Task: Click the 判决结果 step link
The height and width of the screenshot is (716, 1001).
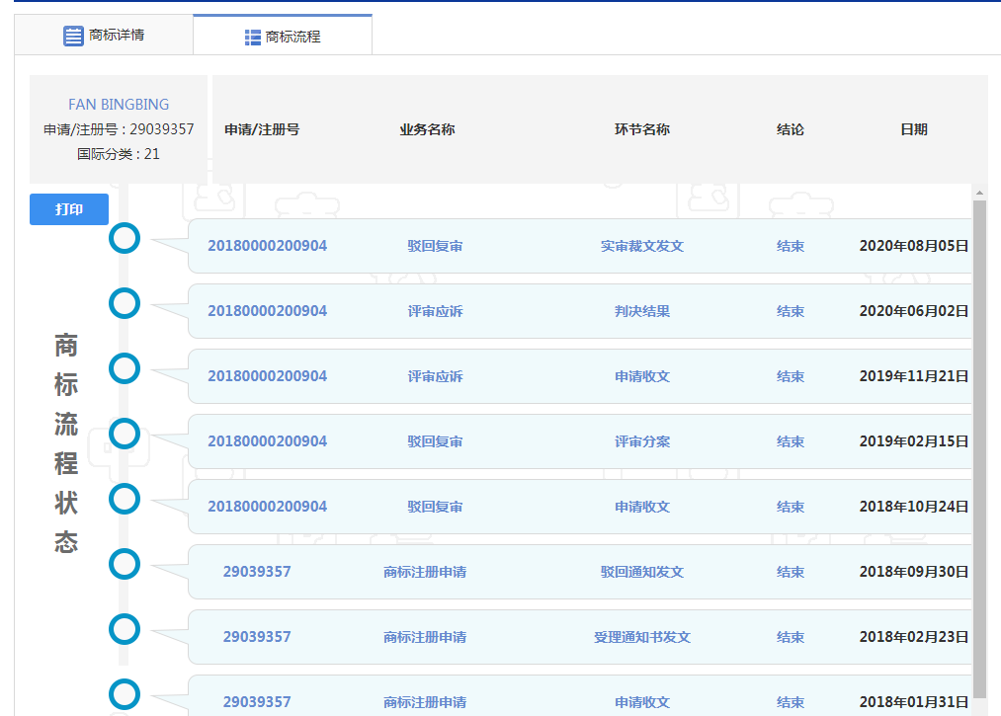Action: click(641, 311)
